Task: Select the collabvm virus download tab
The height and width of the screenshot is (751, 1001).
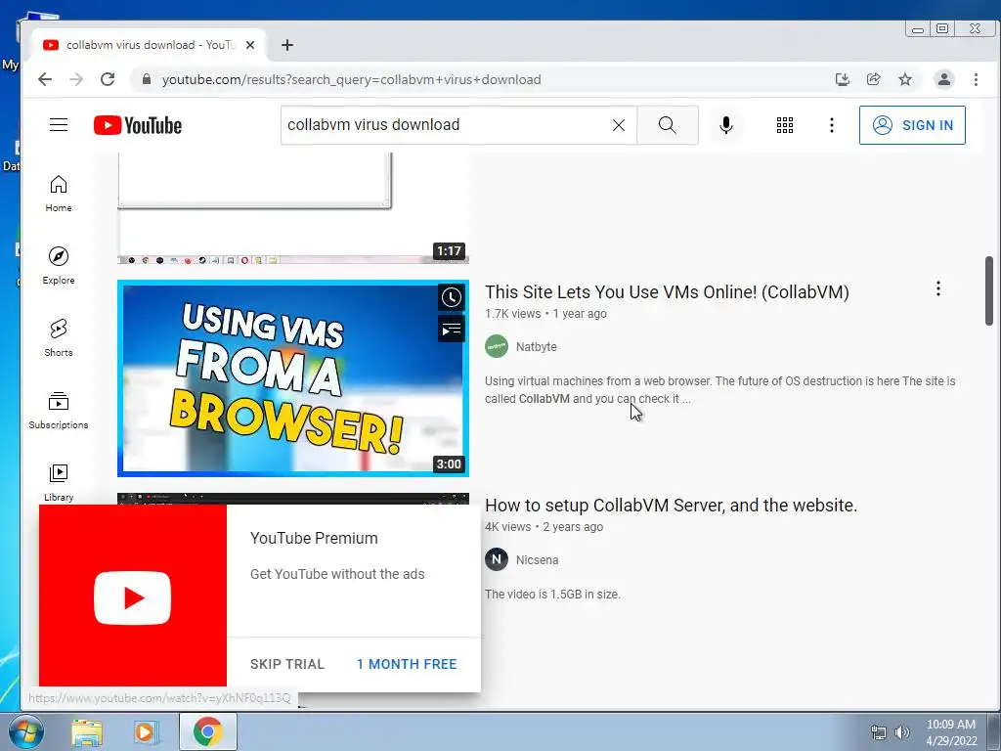Action: (x=149, y=45)
